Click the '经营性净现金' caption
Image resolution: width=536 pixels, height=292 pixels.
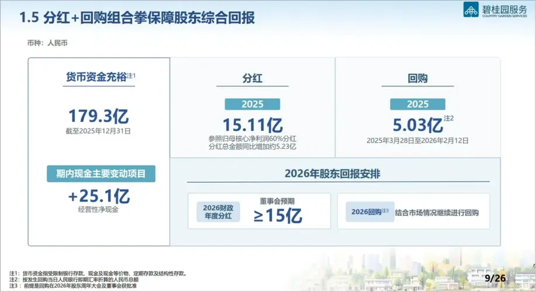[98, 210]
